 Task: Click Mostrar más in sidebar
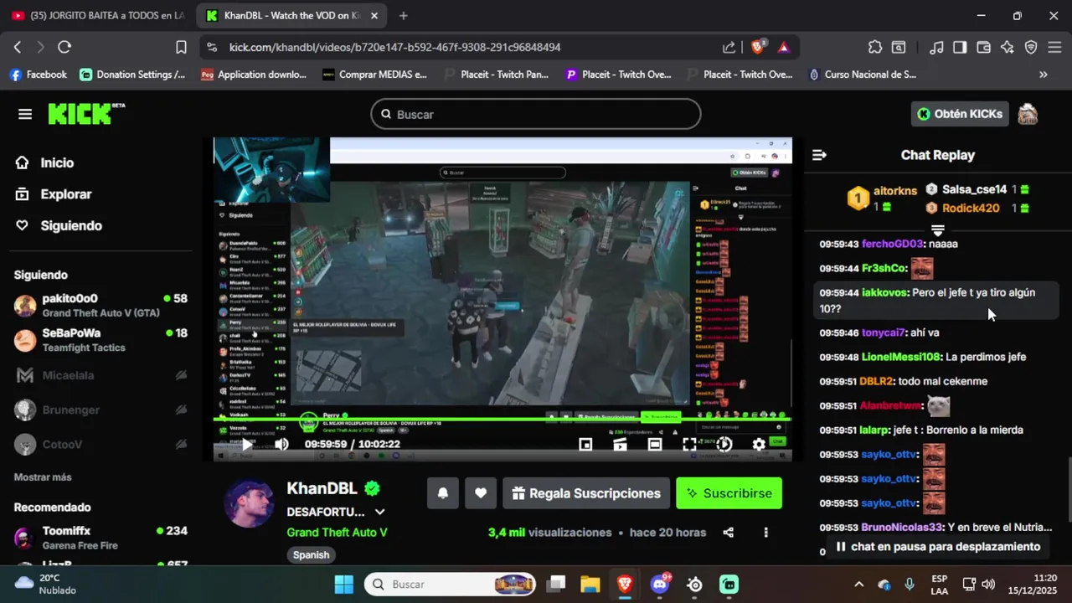click(x=43, y=477)
